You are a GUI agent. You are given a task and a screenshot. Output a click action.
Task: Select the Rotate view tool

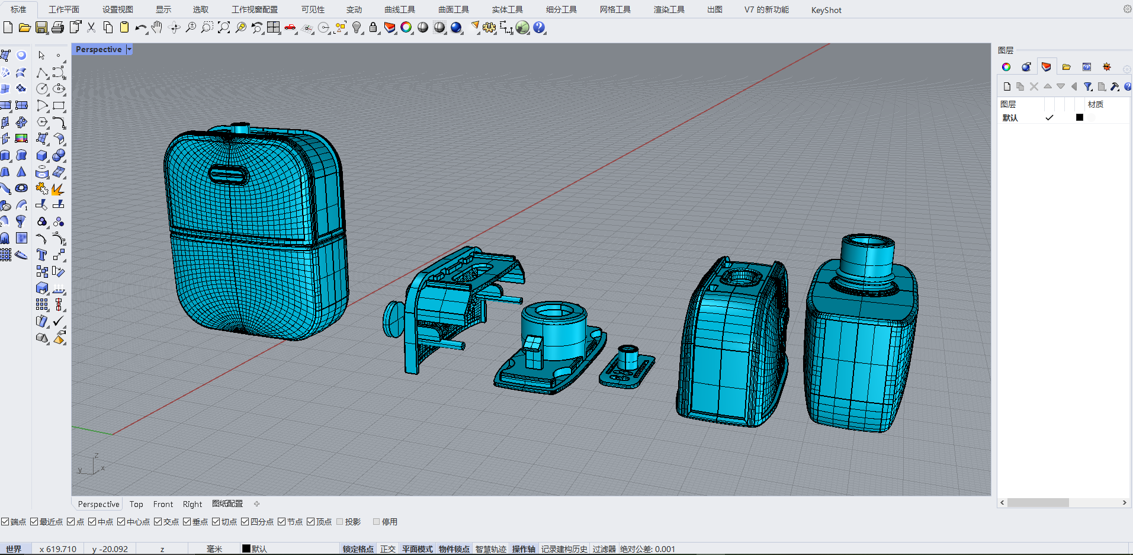click(x=174, y=27)
